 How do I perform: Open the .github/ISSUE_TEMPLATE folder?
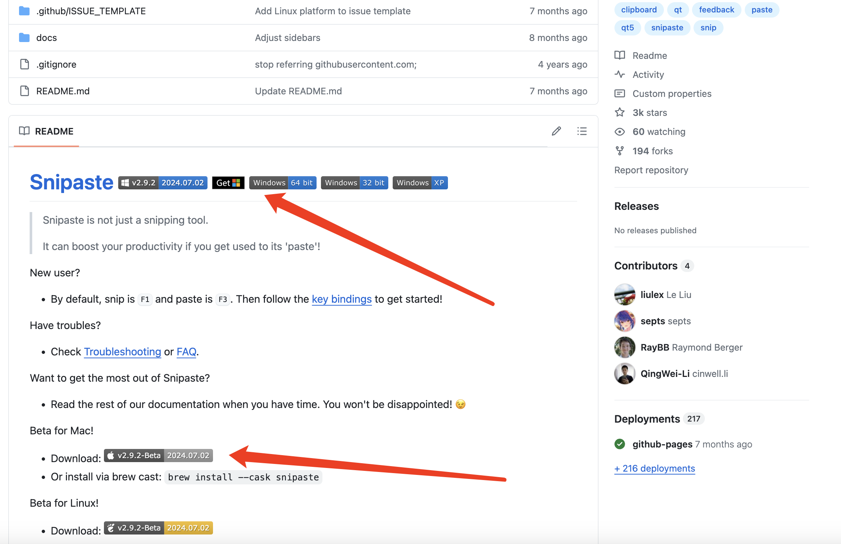pos(91,11)
